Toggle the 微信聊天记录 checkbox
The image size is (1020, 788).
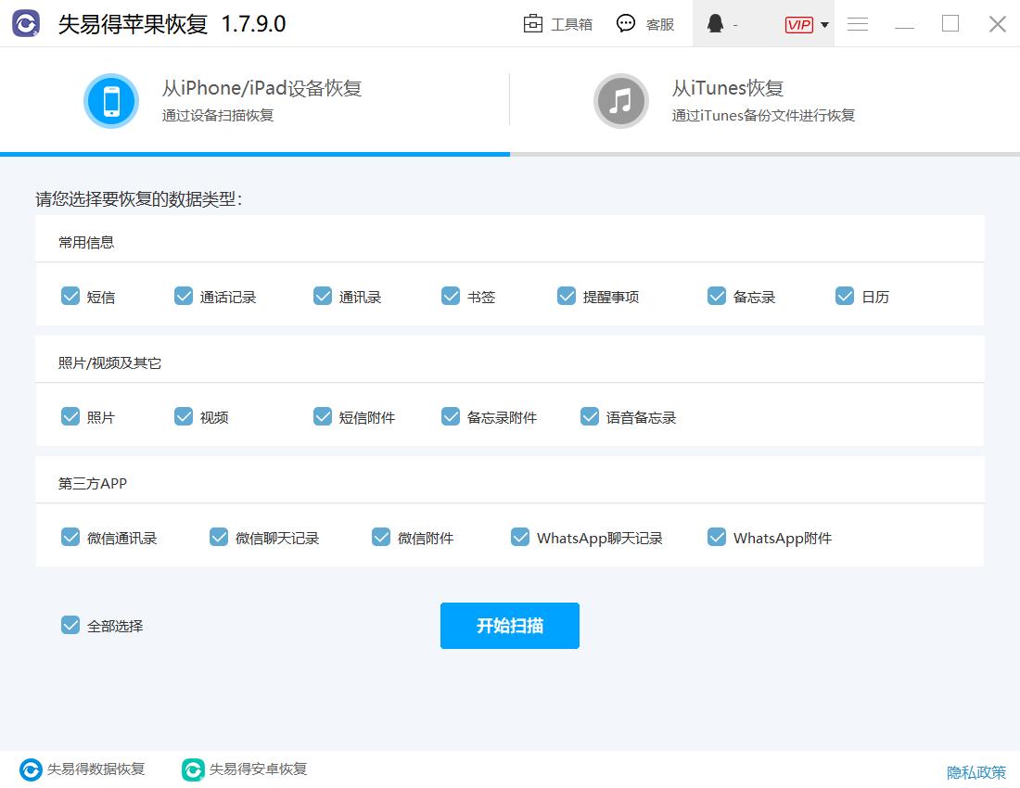(x=218, y=536)
